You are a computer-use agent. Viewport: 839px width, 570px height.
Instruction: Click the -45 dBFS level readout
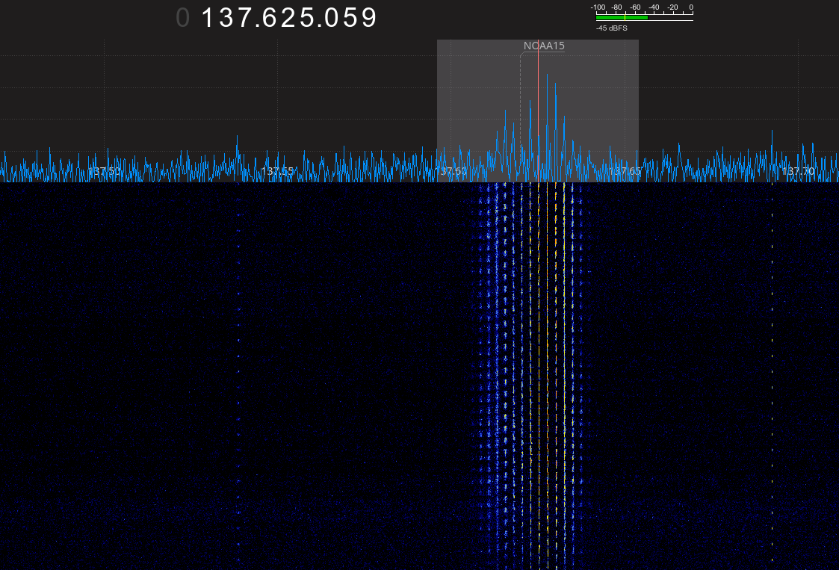[612, 28]
